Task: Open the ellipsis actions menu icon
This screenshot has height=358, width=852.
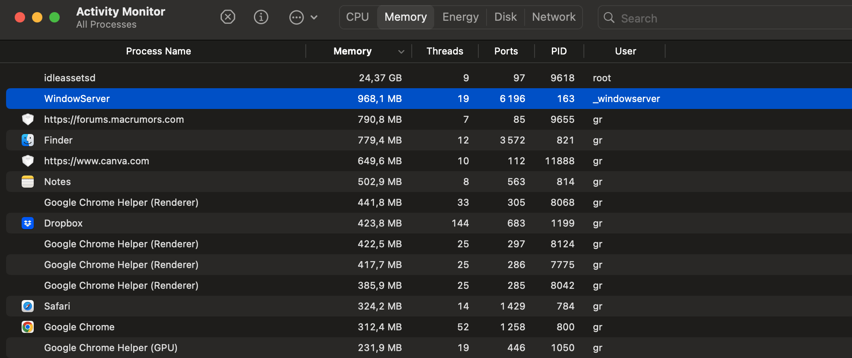Action: coord(296,17)
